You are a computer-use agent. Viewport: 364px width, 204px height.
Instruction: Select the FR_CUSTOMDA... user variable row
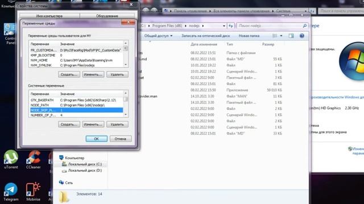click(76, 50)
